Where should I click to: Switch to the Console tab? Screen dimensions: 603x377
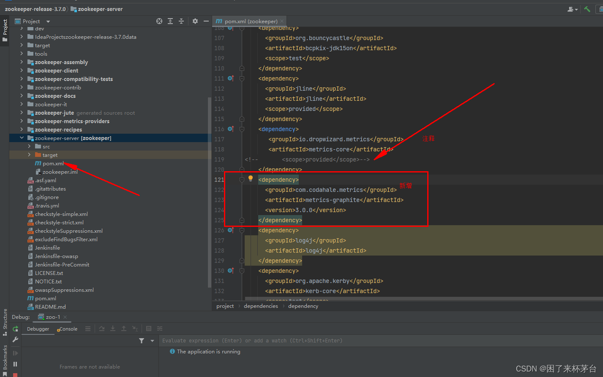coord(68,329)
